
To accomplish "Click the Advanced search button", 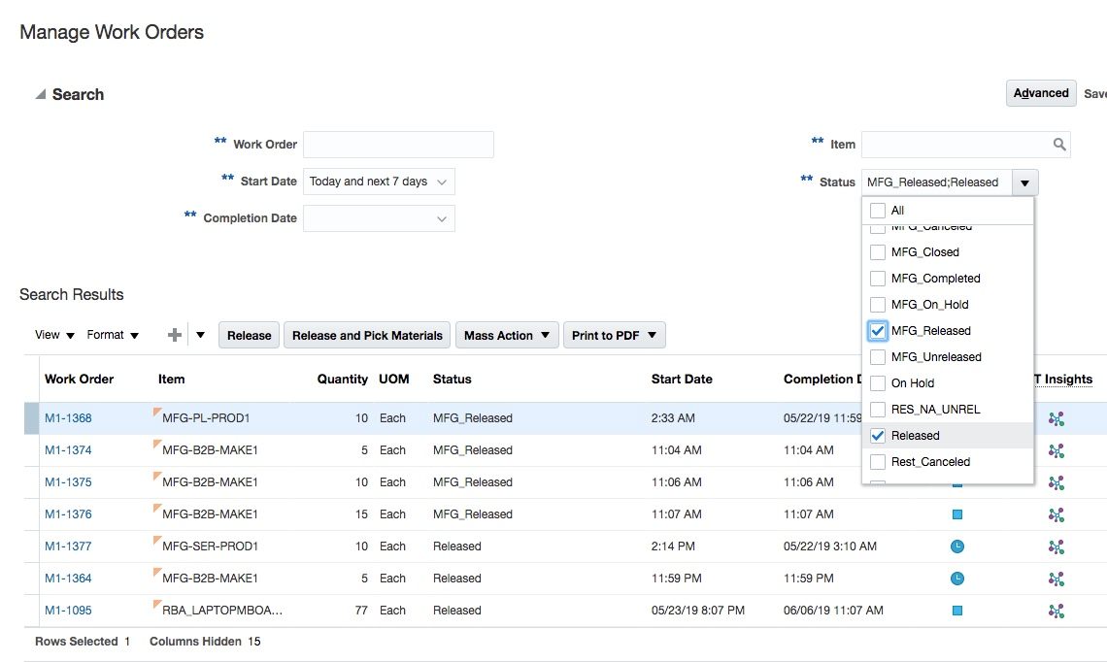I will pyautogui.click(x=1041, y=93).
